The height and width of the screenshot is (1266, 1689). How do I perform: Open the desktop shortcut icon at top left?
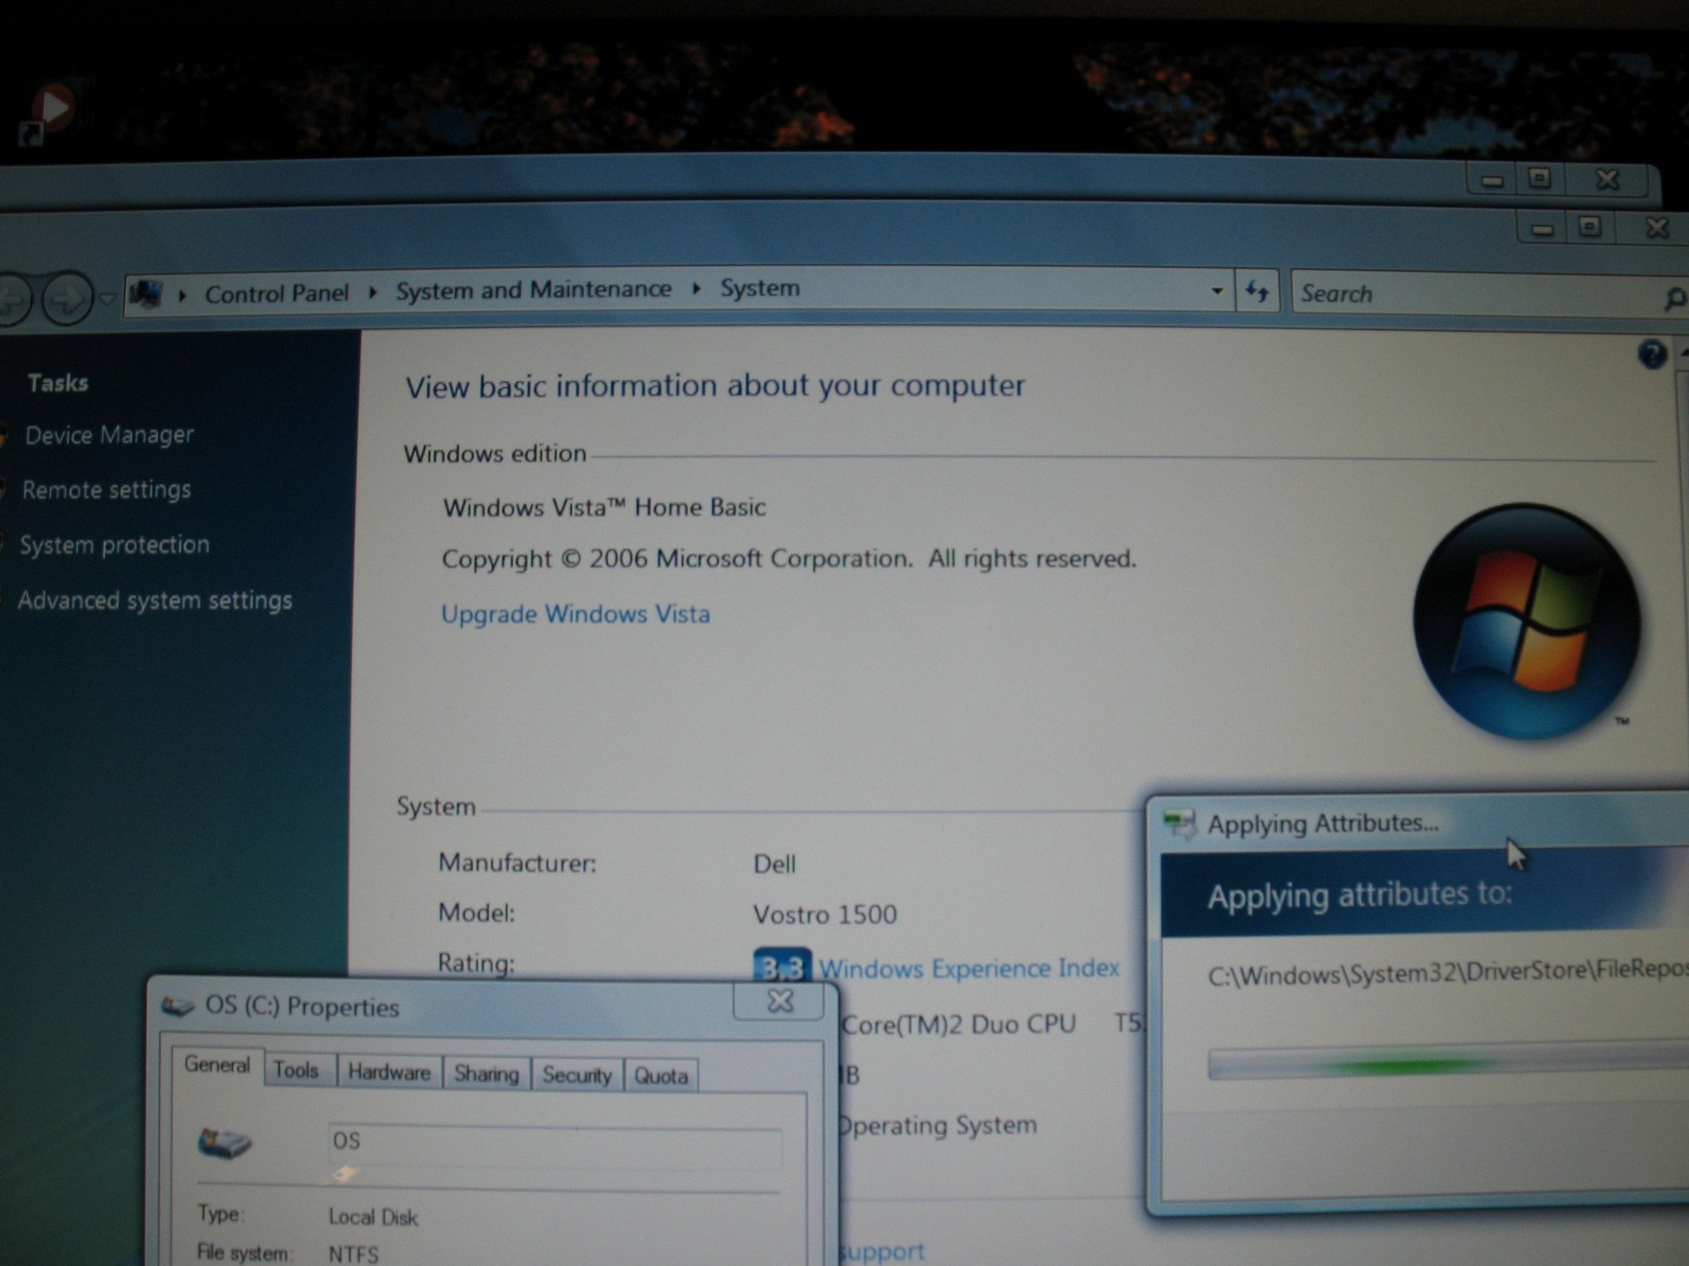click(x=46, y=114)
